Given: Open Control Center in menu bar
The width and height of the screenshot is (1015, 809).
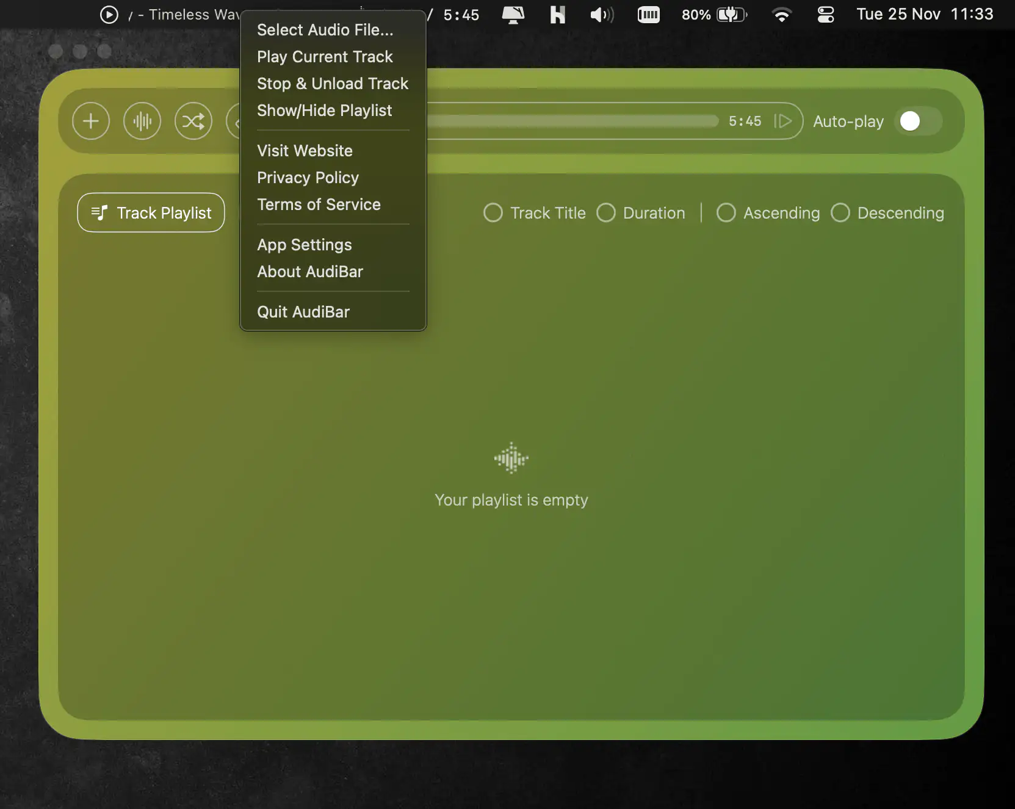Looking at the screenshot, I should 825,15.
